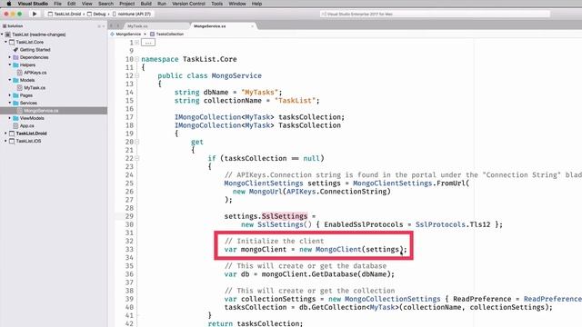
Task: Click the Visual Studio search field in the toolbar
Action: (435, 15)
